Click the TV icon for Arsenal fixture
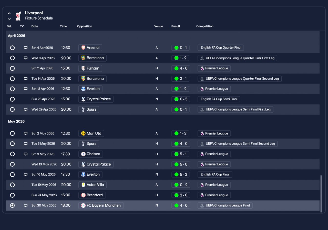Image resolution: width=328 pixels, height=230 pixels. click(x=26, y=48)
